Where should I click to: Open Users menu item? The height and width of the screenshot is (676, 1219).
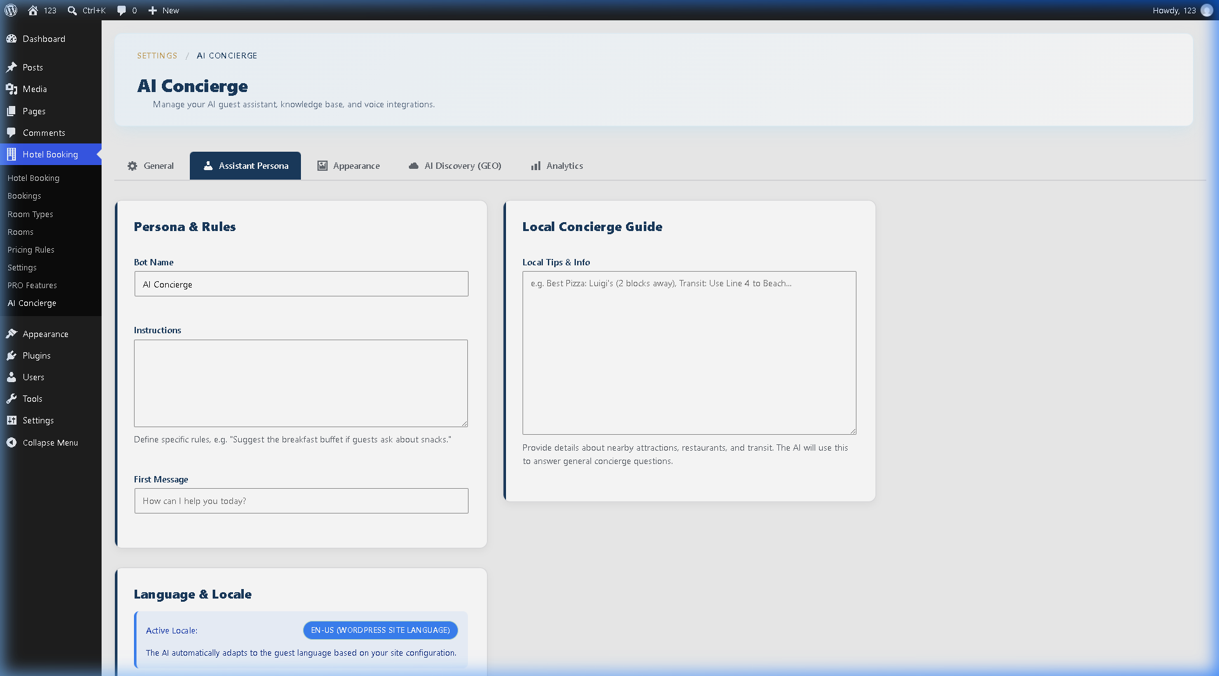tap(51, 377)
